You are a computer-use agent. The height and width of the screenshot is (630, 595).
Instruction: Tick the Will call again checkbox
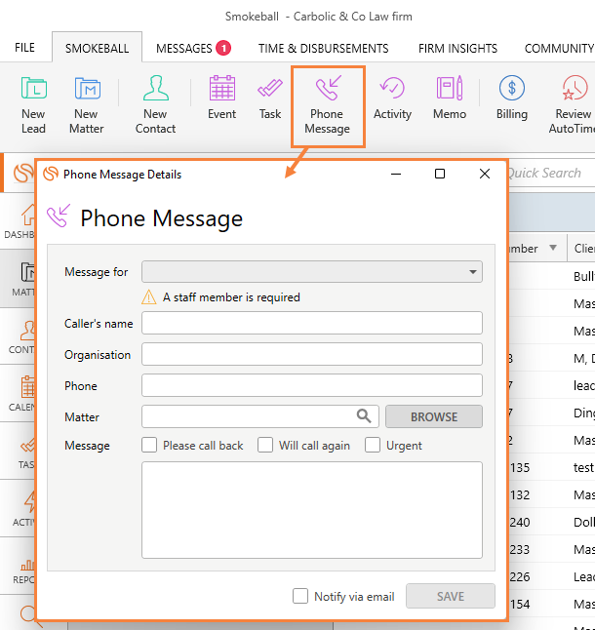[265, 445]
